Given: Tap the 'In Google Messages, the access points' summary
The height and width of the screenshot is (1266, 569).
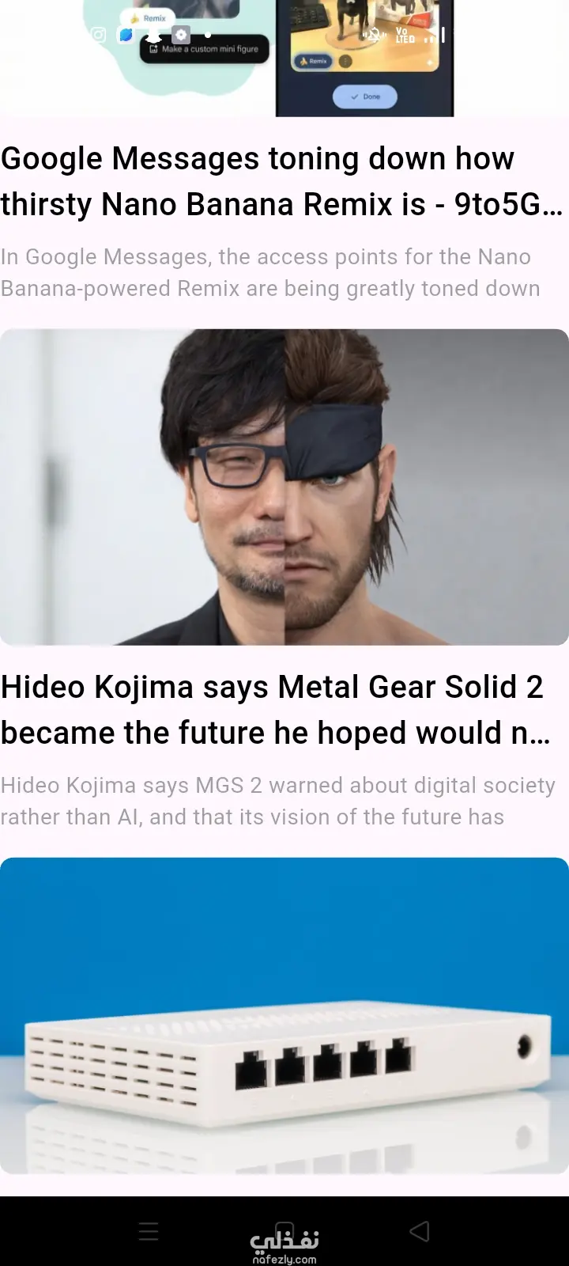Looking at the screenshot, I should pos(270,272).
